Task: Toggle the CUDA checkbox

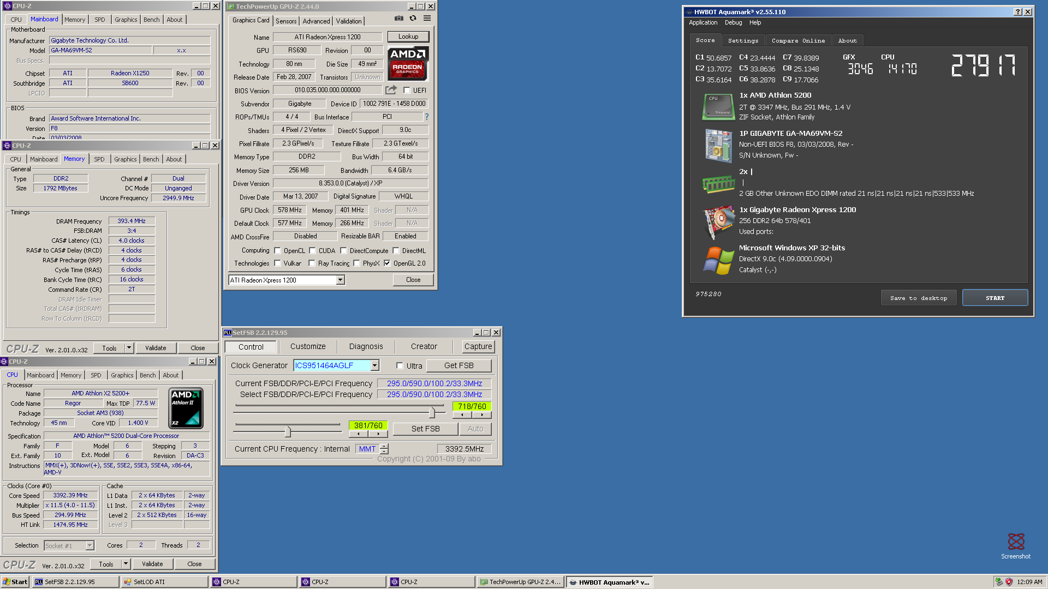Action: click(x=312, y=251)
